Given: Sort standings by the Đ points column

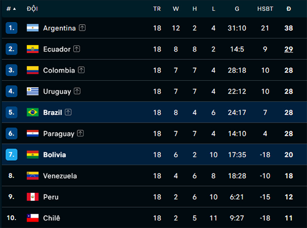Looking at the screenshot, I should tap(289, 9).
